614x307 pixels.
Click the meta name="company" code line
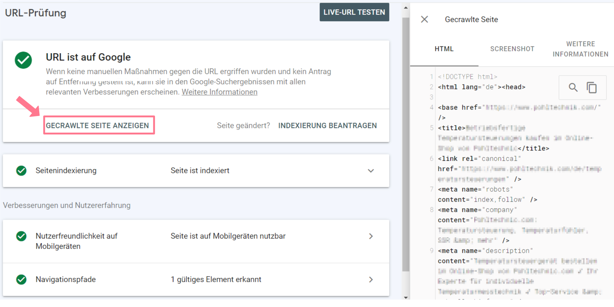pos(477,210)
